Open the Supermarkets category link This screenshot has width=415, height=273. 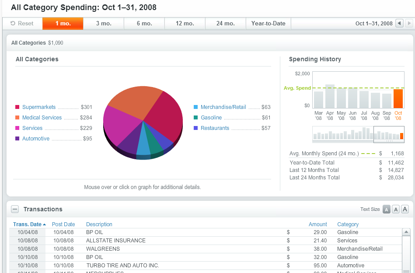(x=39, y=107)
